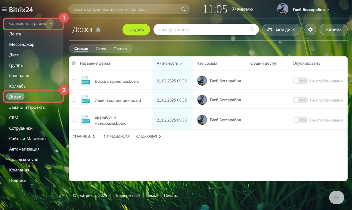352x210 pixels.
Task: Click the 11:05 clock in the header
Action: point(215,9)
